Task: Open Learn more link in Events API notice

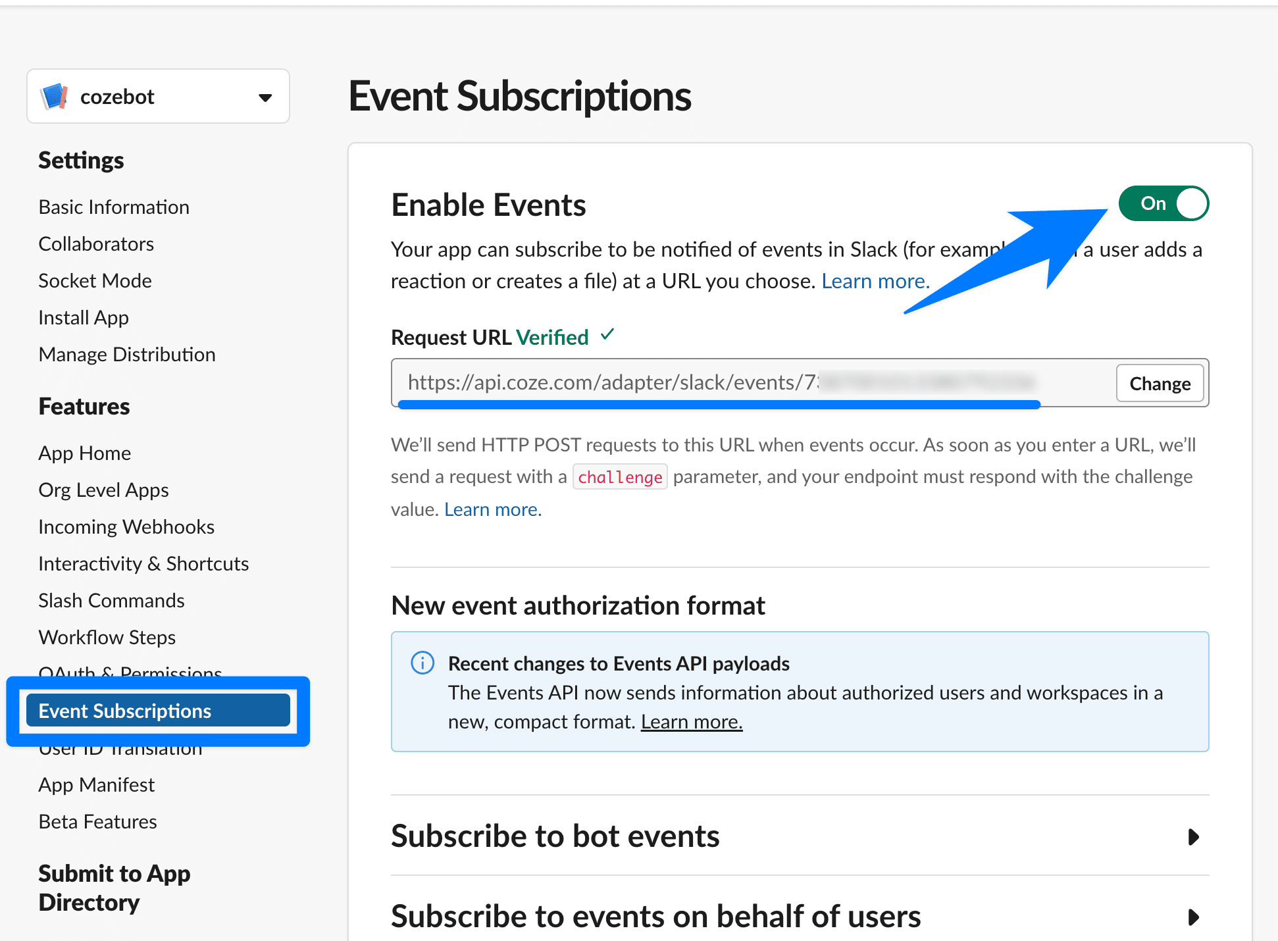Action: pyautogui.click(x=692, y=722)
